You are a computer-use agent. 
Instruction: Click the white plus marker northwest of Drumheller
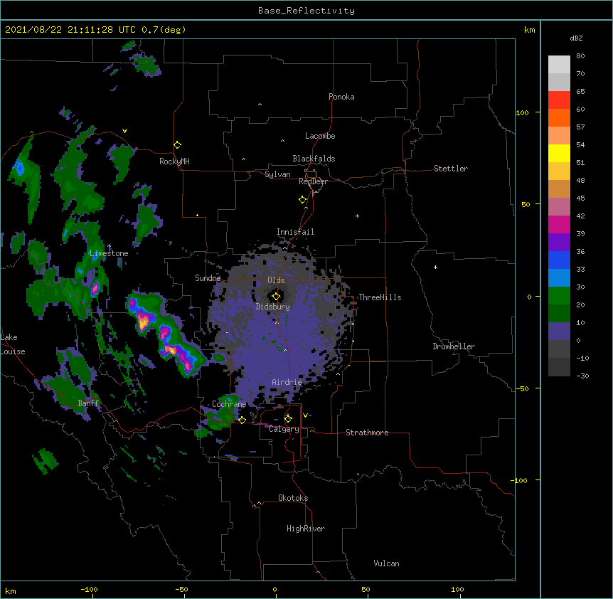tap(435, 267)
